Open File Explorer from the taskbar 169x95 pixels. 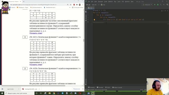(x=50, y=93)
